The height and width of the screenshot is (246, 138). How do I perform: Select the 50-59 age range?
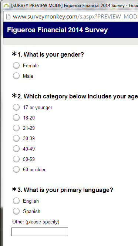(x=16, y=159)
